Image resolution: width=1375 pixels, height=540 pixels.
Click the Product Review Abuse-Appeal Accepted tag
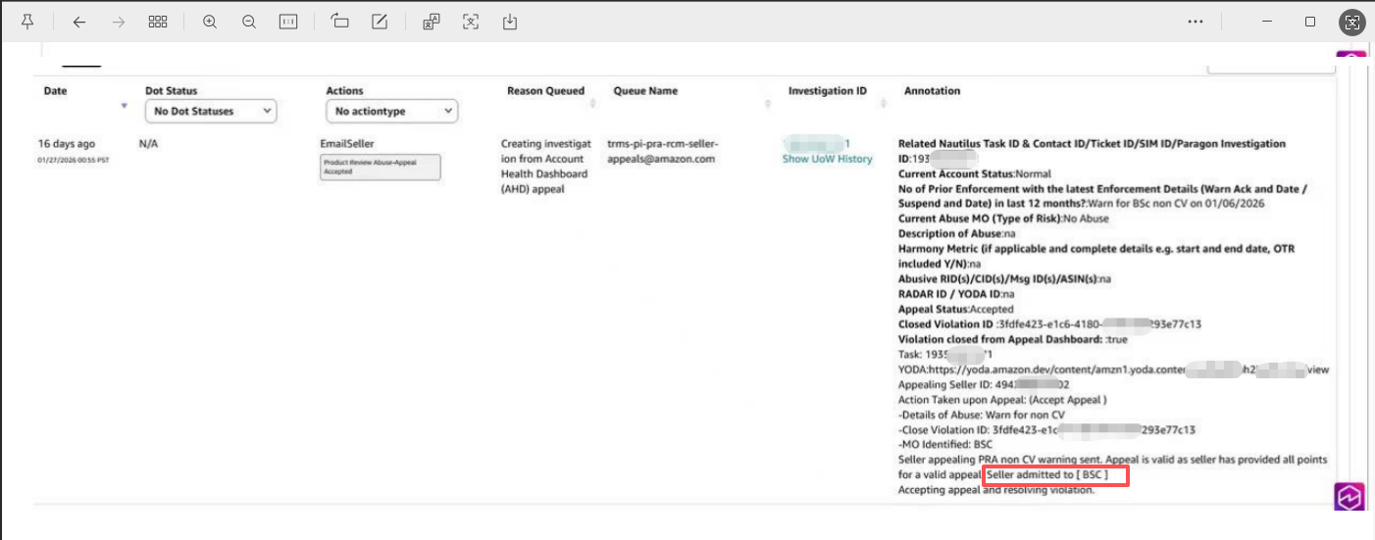(x=381, y=167)
